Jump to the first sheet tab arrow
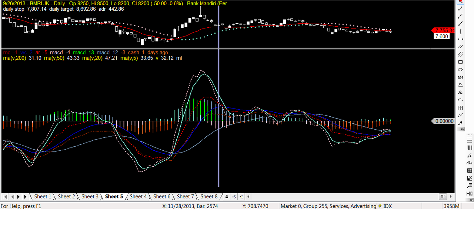This screenshot has height=250, width=474. [5, 197]
